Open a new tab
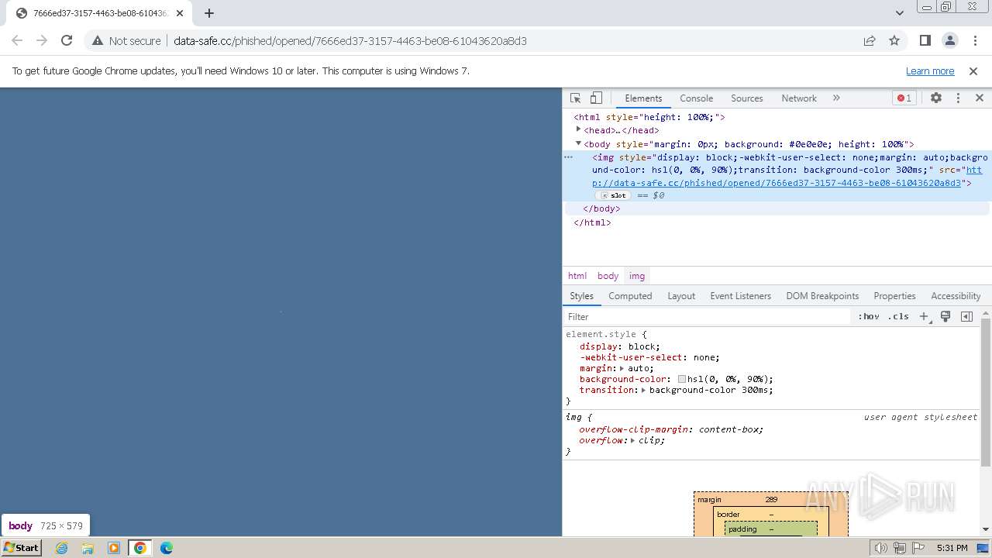Image resolution: width=992 pixels, height=558 pixels. [209, 12]
